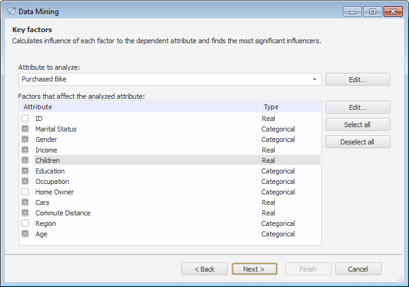The height and width of the screenshot is (287, 409).
Task: Enable the Home Owner checkbox
Action: (25, 192)
